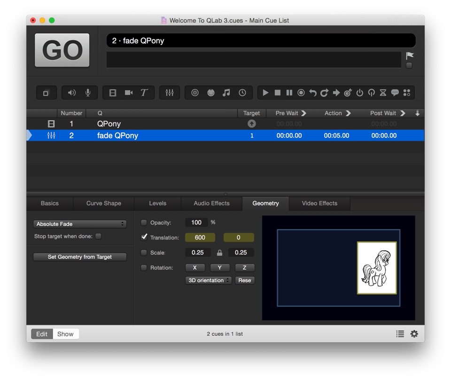The width and height of the screenshot is (451, 380).
Task: Open the 3D orientation dropdown
Action: pos(209,280)
